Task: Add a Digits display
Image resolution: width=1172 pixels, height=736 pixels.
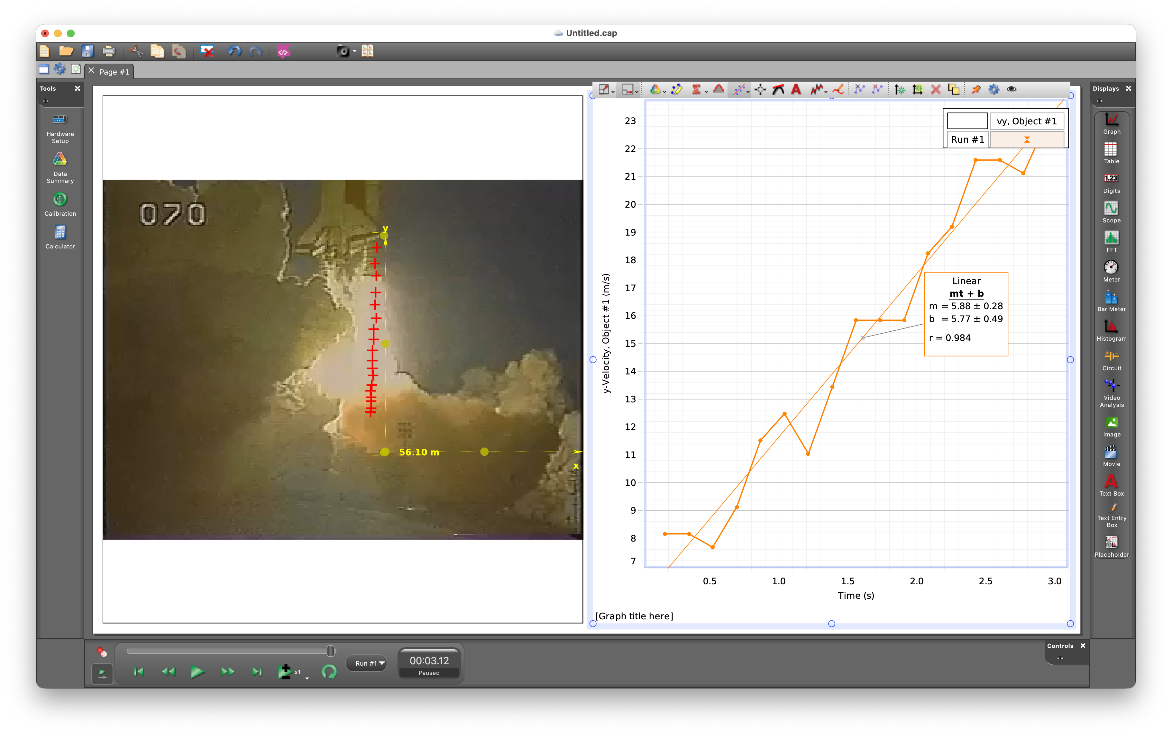Action: (1111, 183)
